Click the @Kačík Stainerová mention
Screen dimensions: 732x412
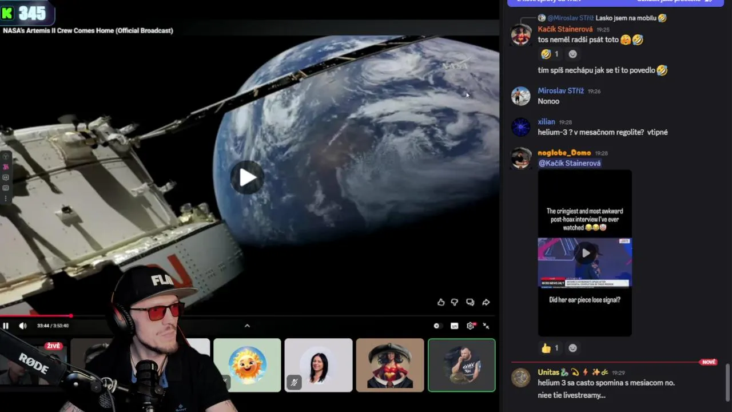[570, 163]
